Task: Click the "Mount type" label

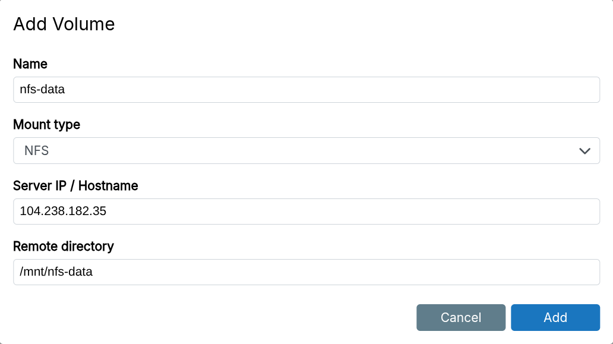Action: (x=46, y=125)
